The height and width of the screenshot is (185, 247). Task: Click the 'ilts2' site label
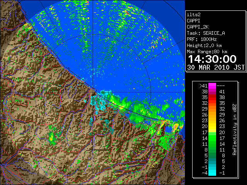pyautogui.click(x=194, y=15)
